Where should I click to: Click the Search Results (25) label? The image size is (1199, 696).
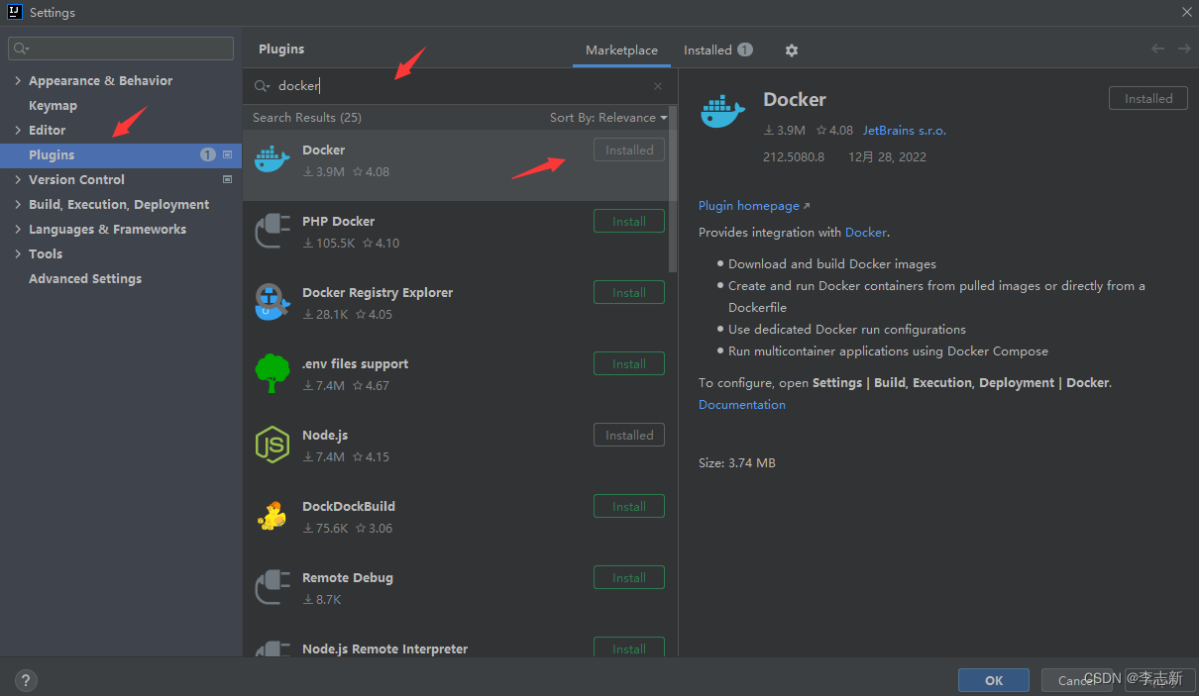(x=307, y=118)
